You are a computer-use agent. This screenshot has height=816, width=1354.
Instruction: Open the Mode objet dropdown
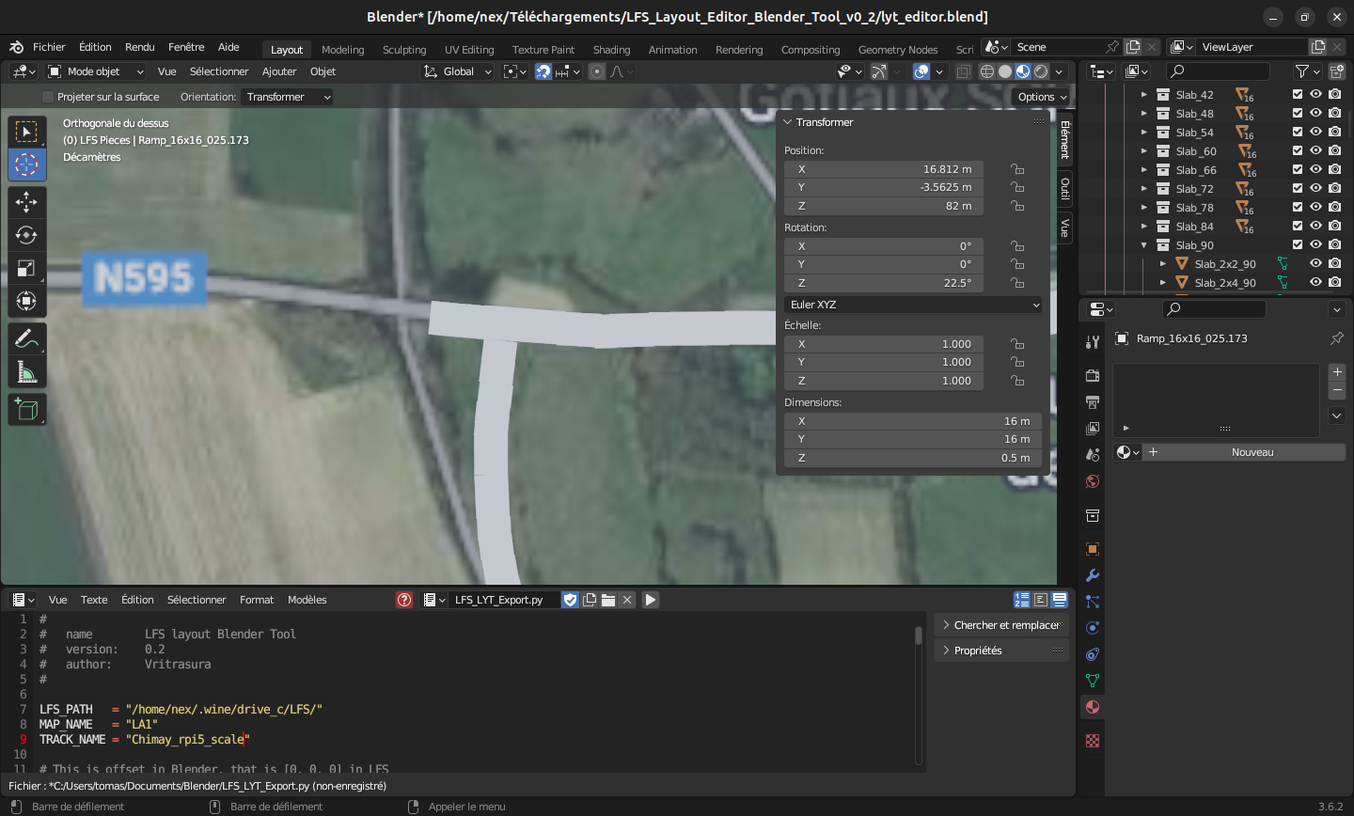pos(96,71)
